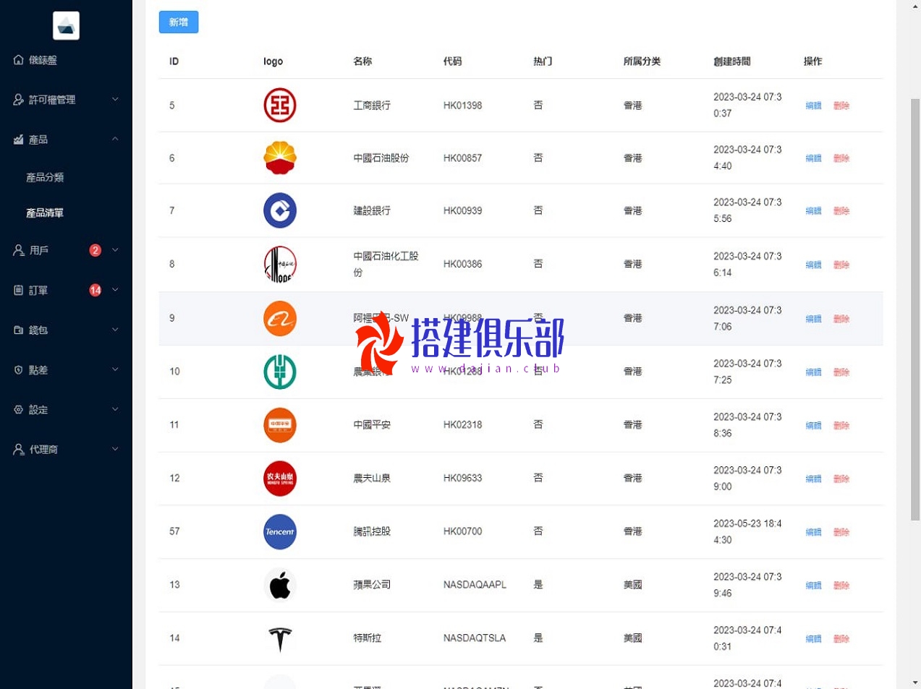Click the 用戶 person icon in sidebar
This screenshot has width=921, height=689.
pos(19,250)
